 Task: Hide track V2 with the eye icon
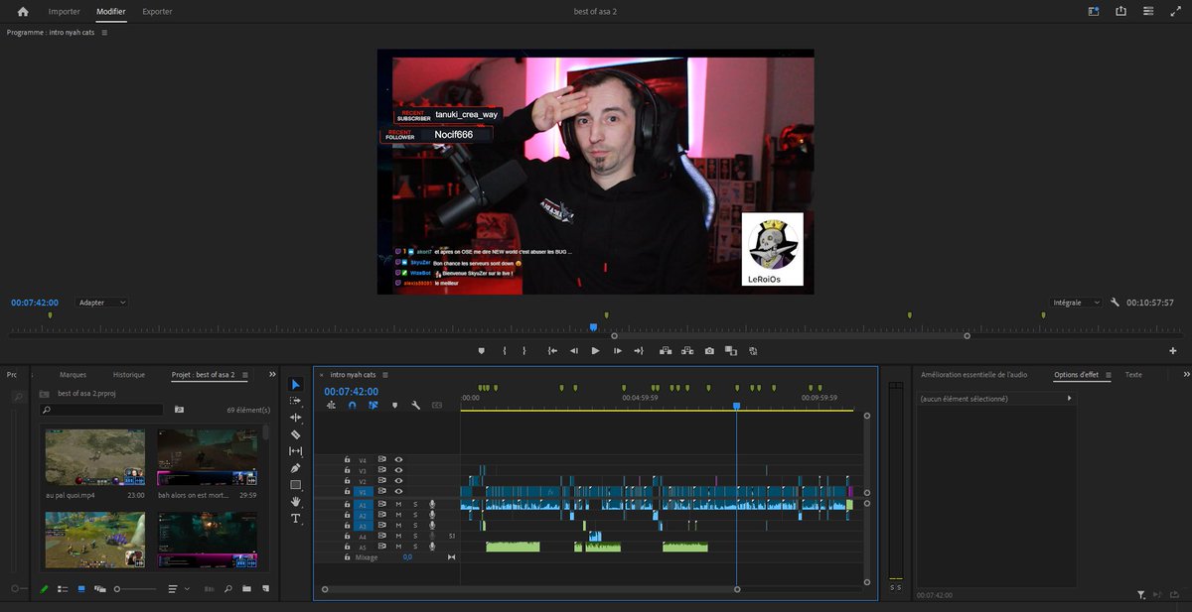[398, 481]
